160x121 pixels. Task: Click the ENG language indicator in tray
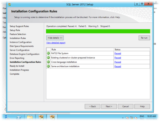[142, 116]
